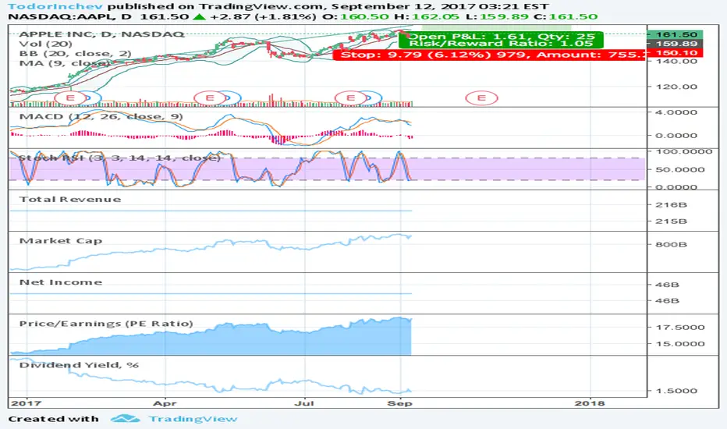This screenshot has height=429, width=727.
Task: Click the 'Vol (20)' indicator label
Action: 45,44
